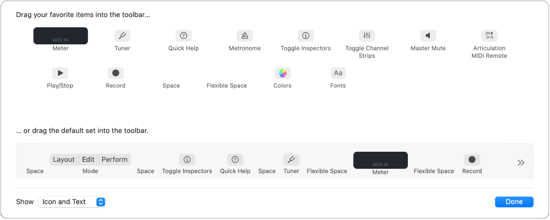Screen dimensions: 550x220
Task: Click the Master Mute speaker icon
Action: 428,36
